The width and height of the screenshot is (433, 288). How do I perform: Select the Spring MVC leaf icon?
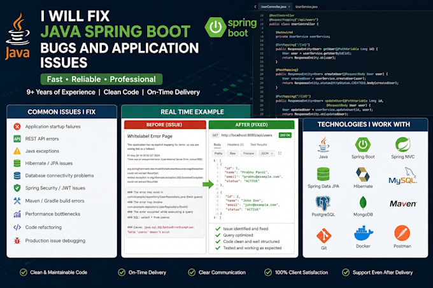(x=402, y=144)
